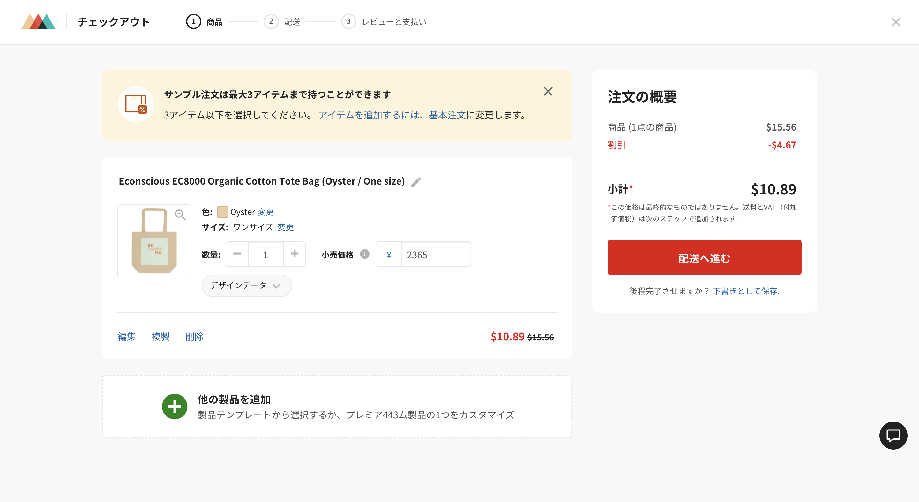
Task: Open the live chat bubble icon
Action: pyautogui.click(x=893, y=435)
